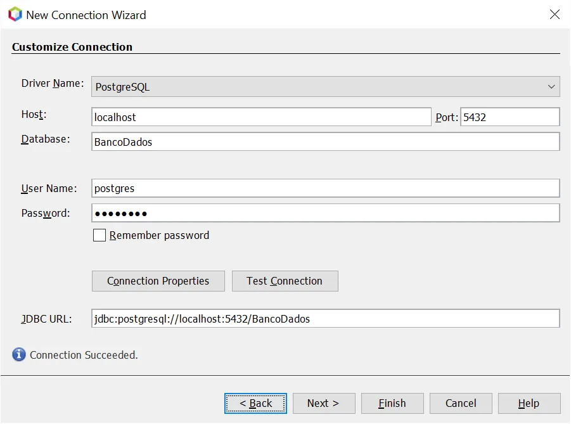Click into the Password field
The height and width of the screenshot is (424, 571).
point(325,213)
